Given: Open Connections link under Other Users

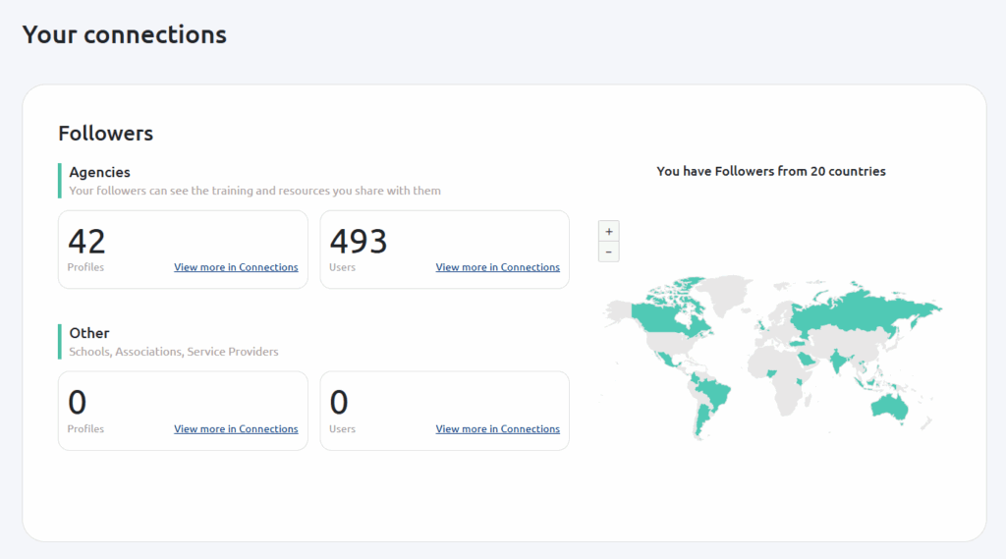Looking at the screenshot, I should tap(497, 428).
